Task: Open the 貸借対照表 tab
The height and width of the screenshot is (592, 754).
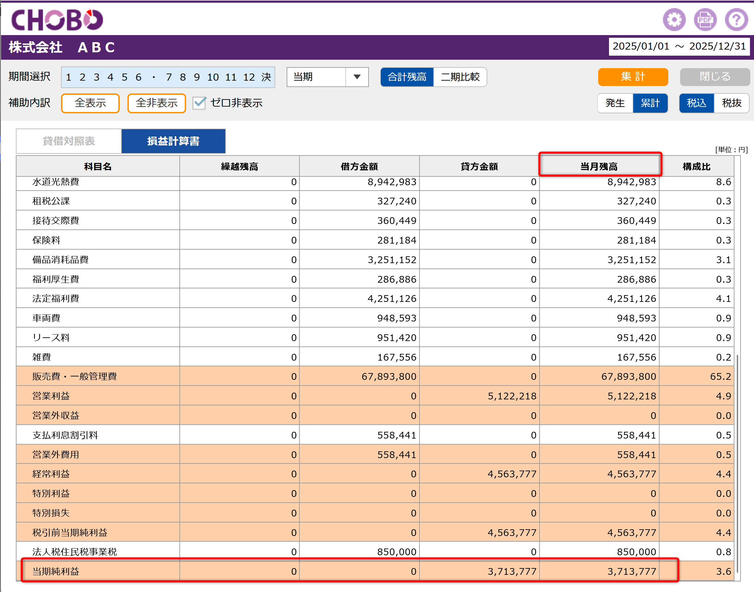Action: tap(68, 141)
